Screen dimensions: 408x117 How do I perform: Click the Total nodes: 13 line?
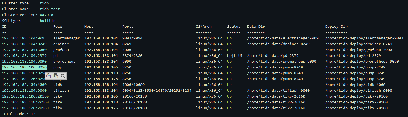coord(19,114)
